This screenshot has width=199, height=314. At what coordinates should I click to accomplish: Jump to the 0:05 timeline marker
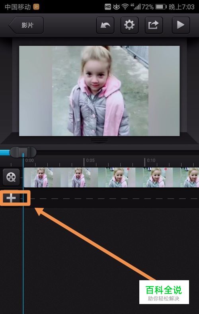tap(90, 161)
